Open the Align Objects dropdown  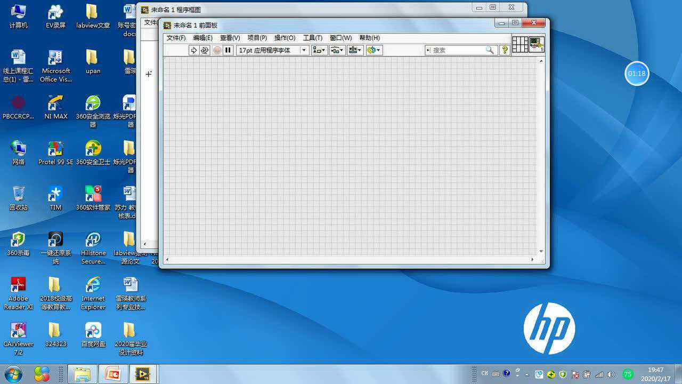coord(319,50)
